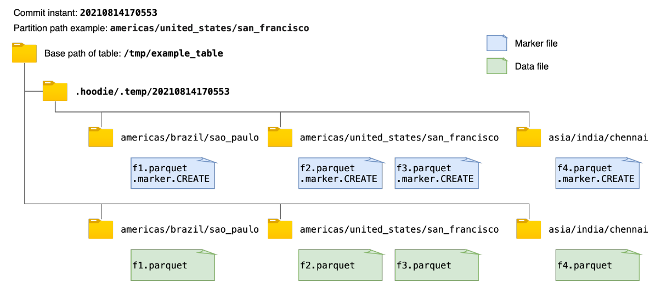The width and height of the screenshot is (661, 293).
Task: Click the blue Marker file legend swatch
Action: [497, 43]
